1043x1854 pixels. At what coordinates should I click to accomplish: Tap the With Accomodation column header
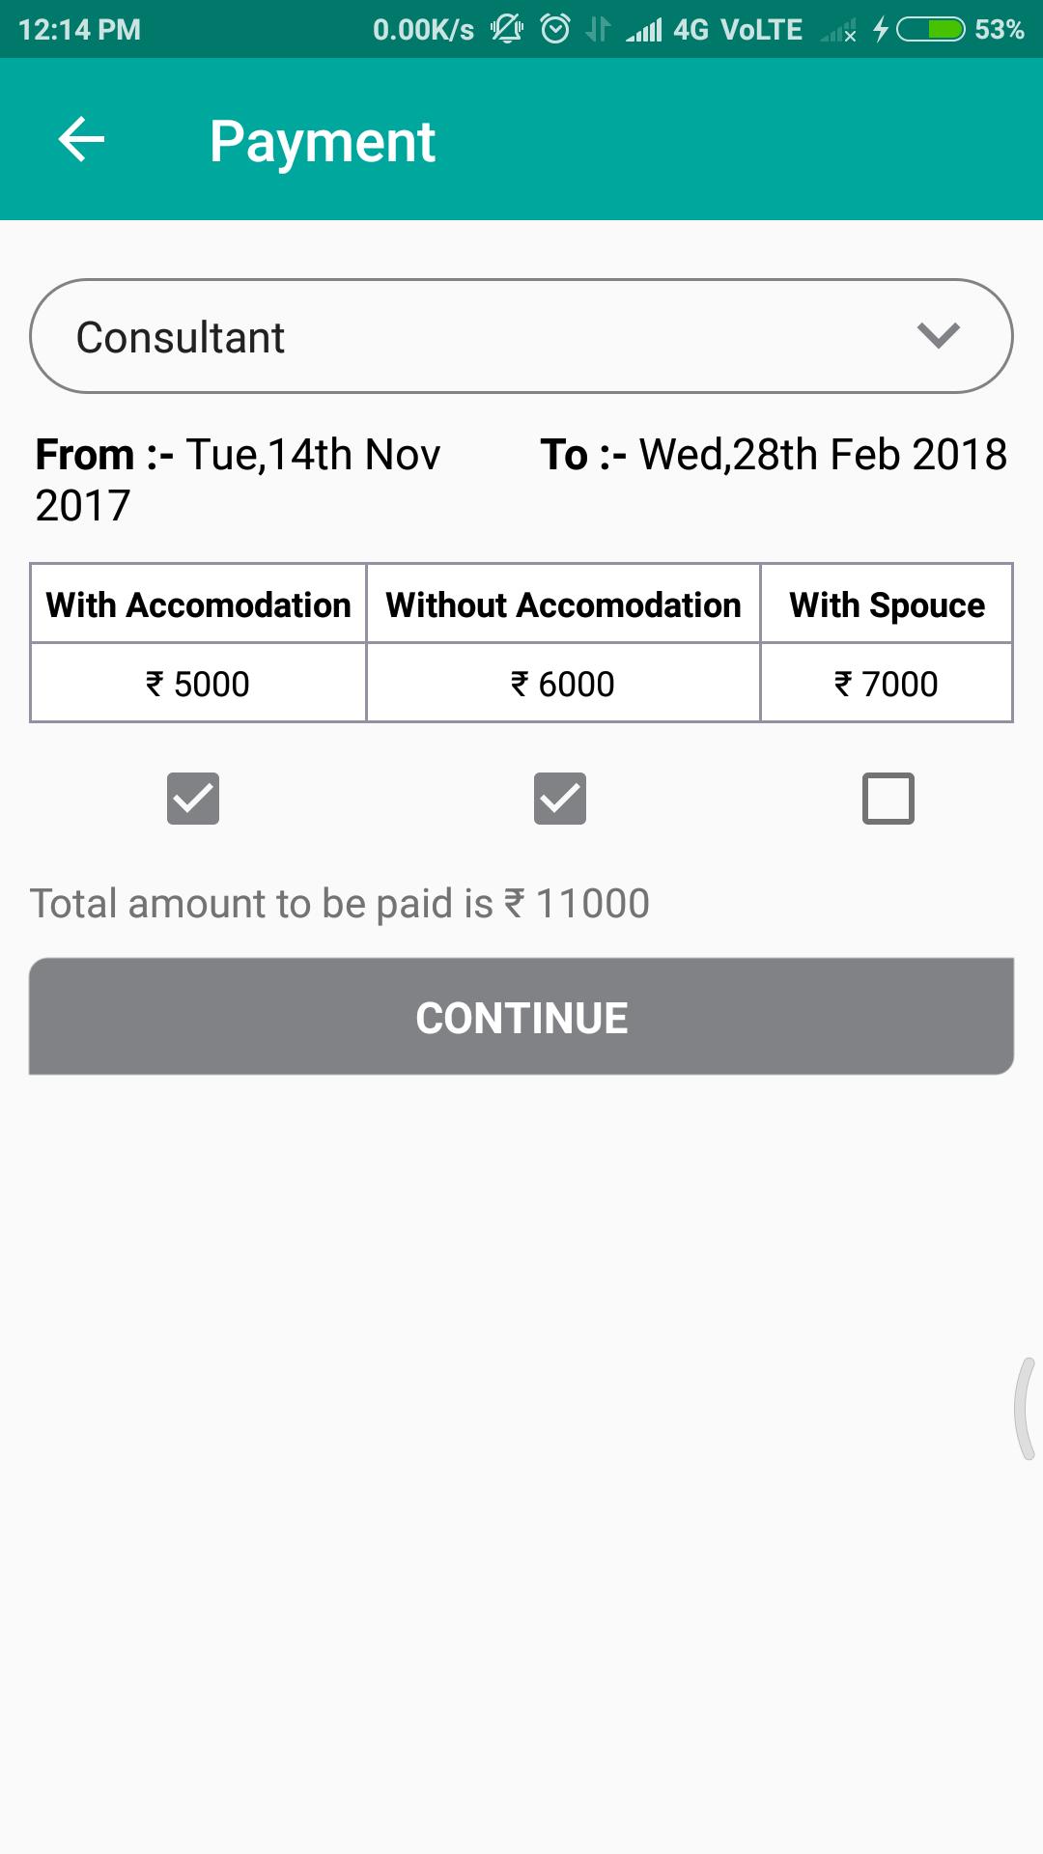(x=199, y=604)
